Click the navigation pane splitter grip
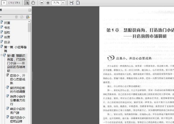Screen dimensions: 174x124 point(32,76)
